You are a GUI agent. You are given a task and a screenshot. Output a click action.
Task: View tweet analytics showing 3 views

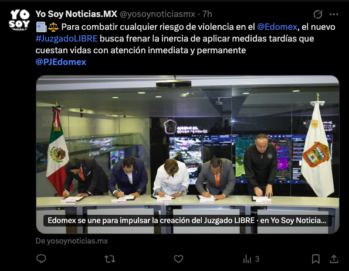tap(251, 259)
